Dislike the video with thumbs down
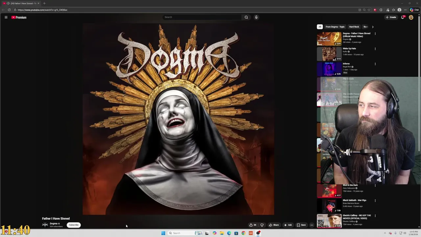Image resolution: width=421 pixels, height=237 pixels. point(262,225)
